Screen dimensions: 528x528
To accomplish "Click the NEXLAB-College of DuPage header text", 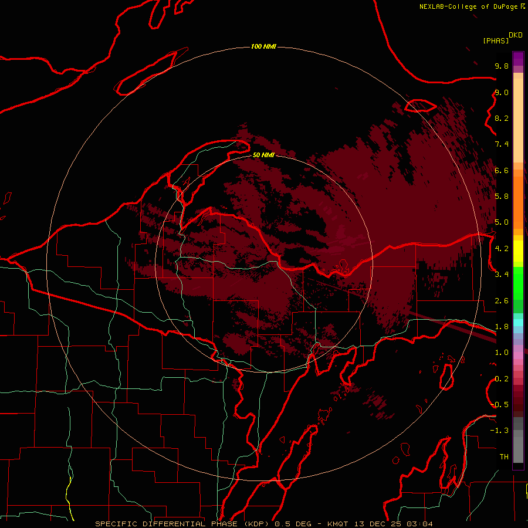I will tap(469, 6).
